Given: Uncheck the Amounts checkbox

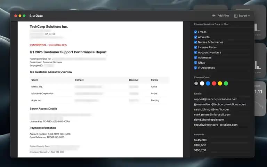Looking at the screenshot, I should [x=195, y=37].
